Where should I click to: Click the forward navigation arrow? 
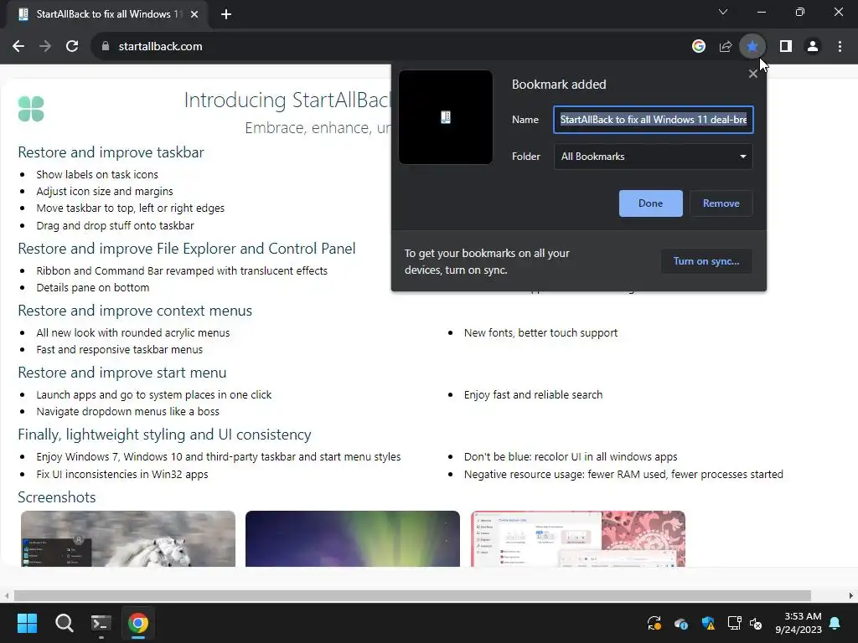(45, 47)
